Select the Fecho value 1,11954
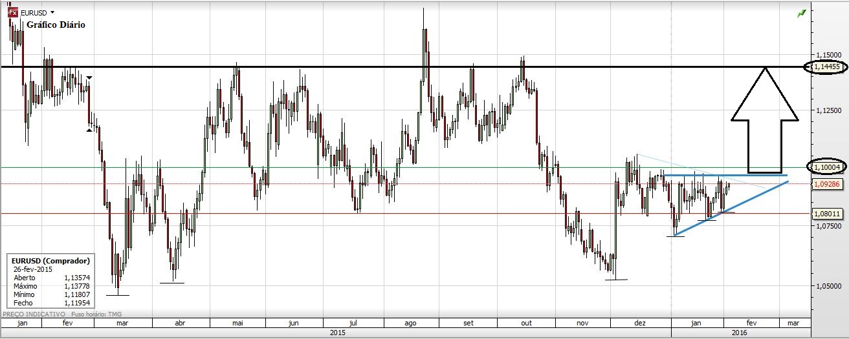849x339 pixels. coord(76,302)
